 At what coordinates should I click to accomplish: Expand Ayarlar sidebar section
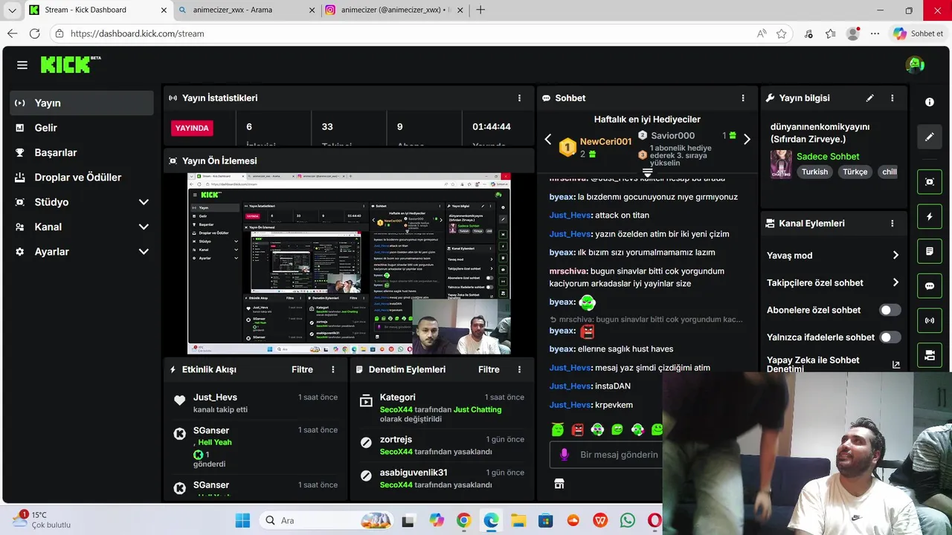coord(144,252)
